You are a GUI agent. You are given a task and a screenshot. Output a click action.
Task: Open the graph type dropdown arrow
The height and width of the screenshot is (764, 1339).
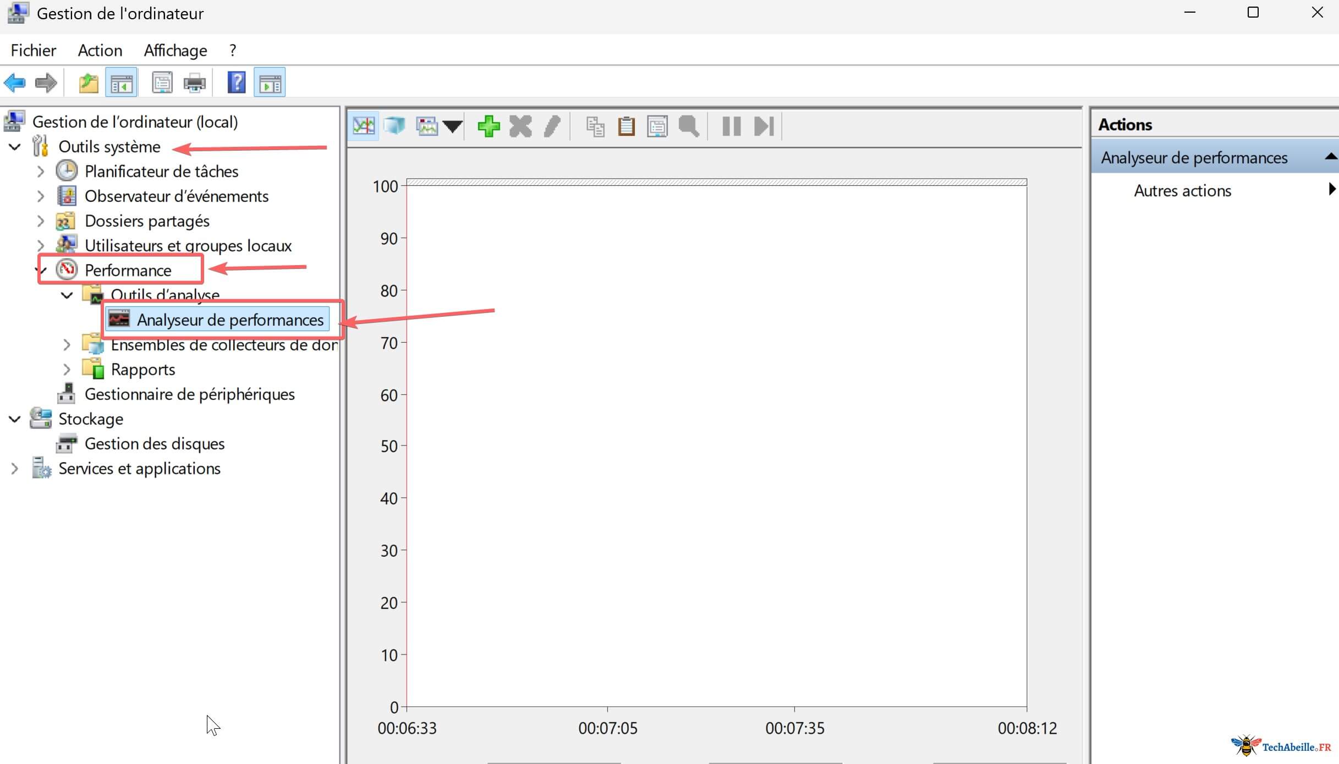click(x=452, y=127)
